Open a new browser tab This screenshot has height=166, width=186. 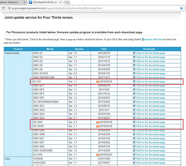(x=67, y=2)
